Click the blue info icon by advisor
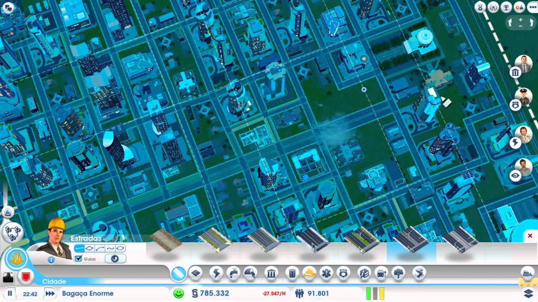 coord(51,260)
